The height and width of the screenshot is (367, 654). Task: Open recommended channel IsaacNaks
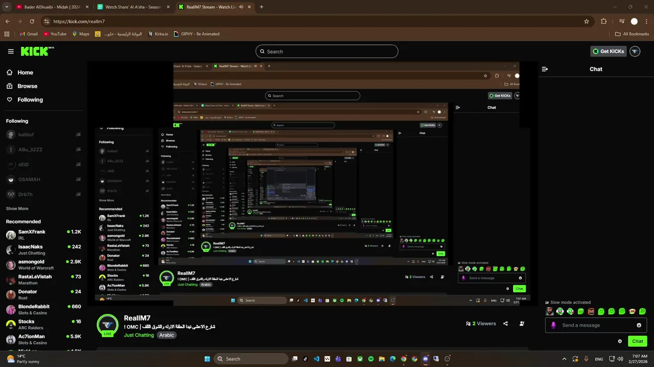click(43, 250)
